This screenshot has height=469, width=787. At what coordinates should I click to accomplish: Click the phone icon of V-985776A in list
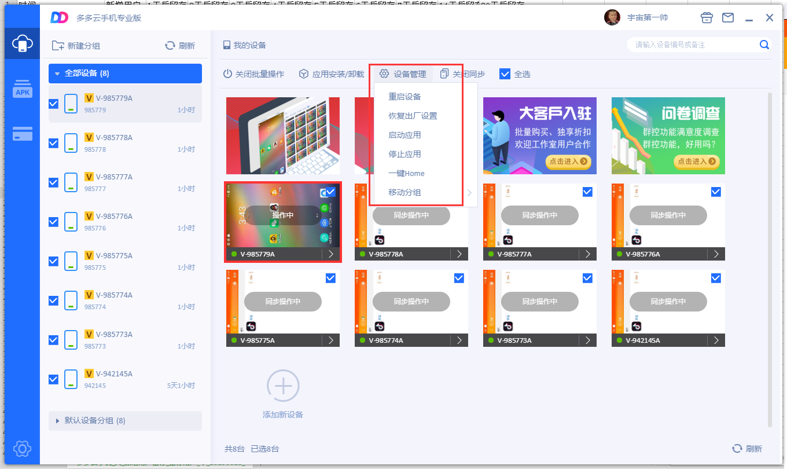71,222
